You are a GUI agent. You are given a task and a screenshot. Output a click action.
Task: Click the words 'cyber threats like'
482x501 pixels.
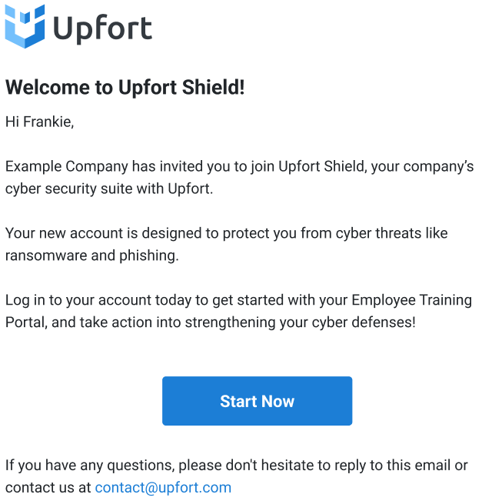(391, 233)
